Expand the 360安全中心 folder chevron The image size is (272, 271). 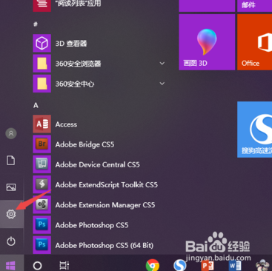click(162, 84)
